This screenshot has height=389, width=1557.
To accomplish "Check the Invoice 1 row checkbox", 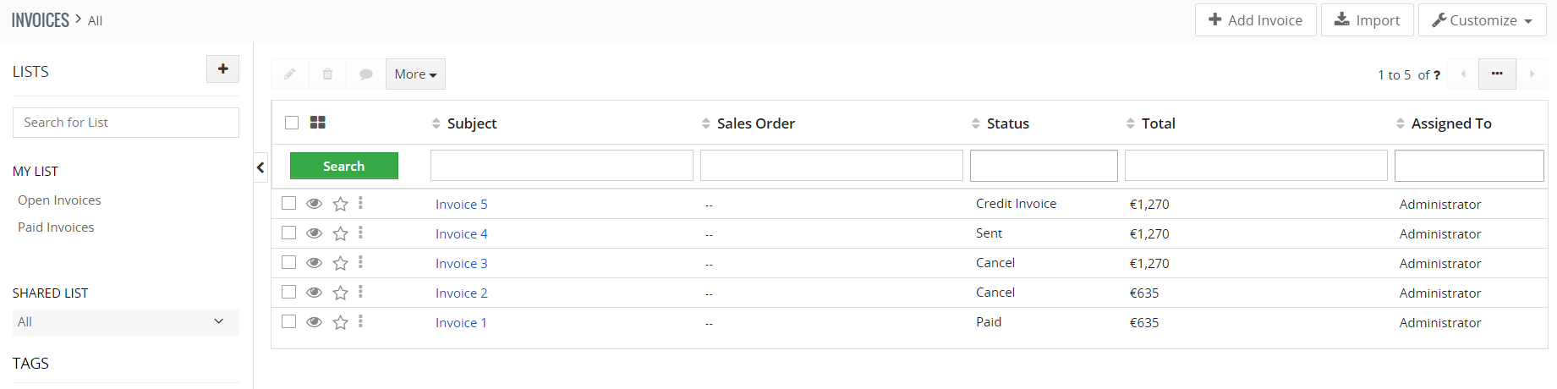I will (289, 321).
